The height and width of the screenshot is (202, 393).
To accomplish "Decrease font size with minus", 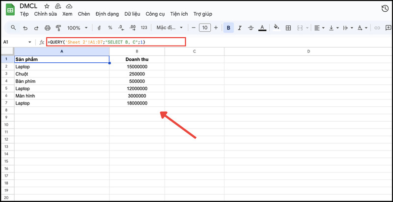I will [193, 28].
